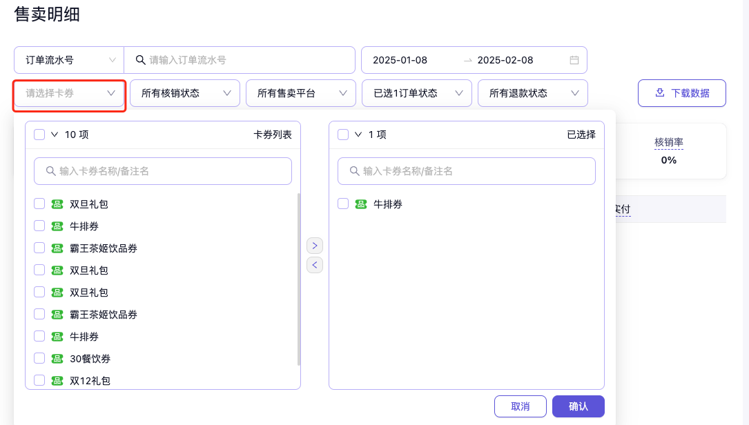The image size is (749, 425).
Task: Click the download icon beside 下载数据
Action: (659, 93)
